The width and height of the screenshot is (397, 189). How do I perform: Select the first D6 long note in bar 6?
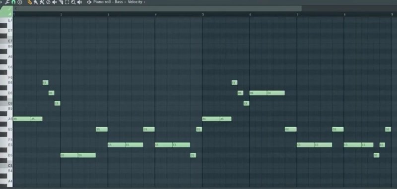tap(258, 93)
